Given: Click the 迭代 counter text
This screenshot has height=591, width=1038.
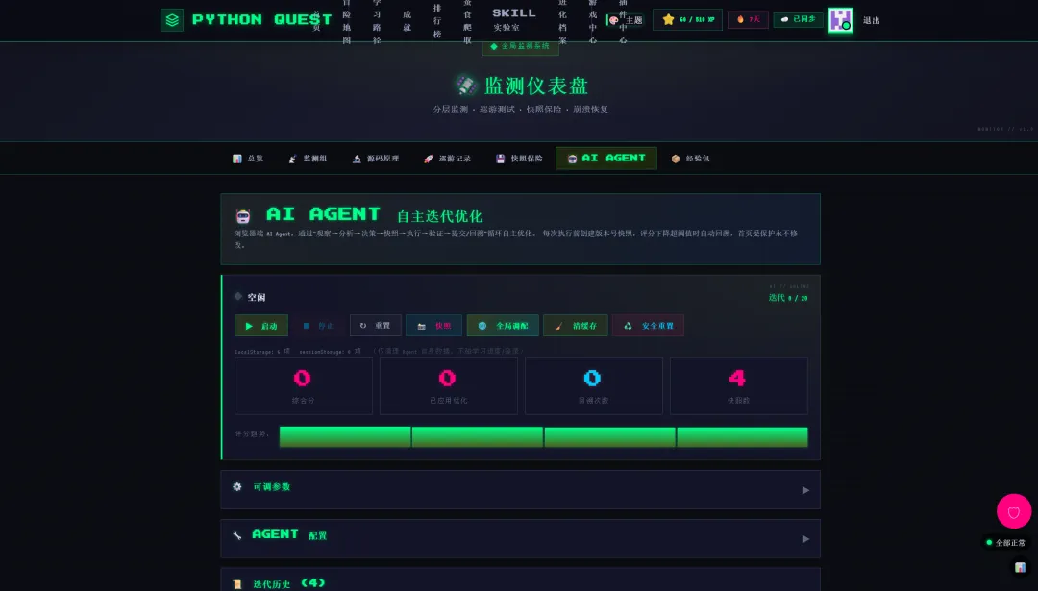Looking at the screenshot, I should 788,298.
